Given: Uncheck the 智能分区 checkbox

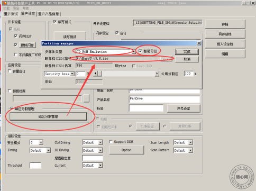Looking at the screenshot, I should (x=140, y=51).
